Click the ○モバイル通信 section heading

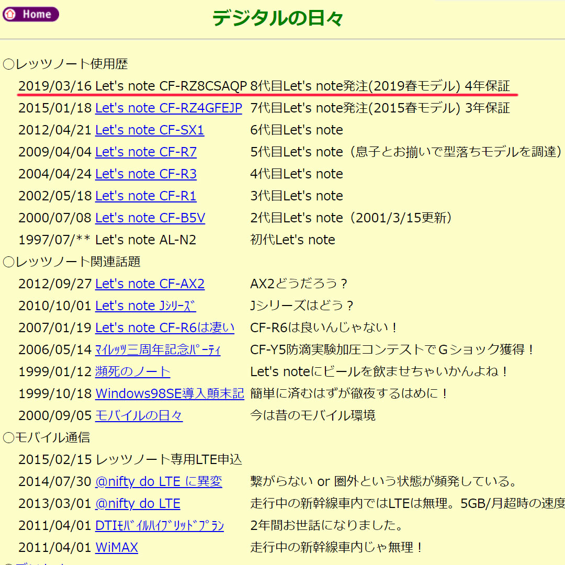tap(46, 438)
